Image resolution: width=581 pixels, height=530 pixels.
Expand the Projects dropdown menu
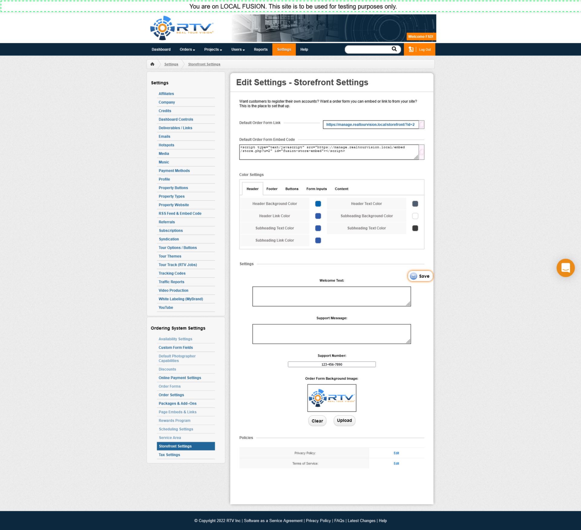(213, 49)
